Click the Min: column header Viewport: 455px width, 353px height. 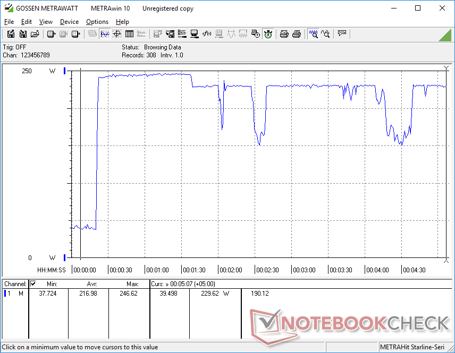coord(52,284)
